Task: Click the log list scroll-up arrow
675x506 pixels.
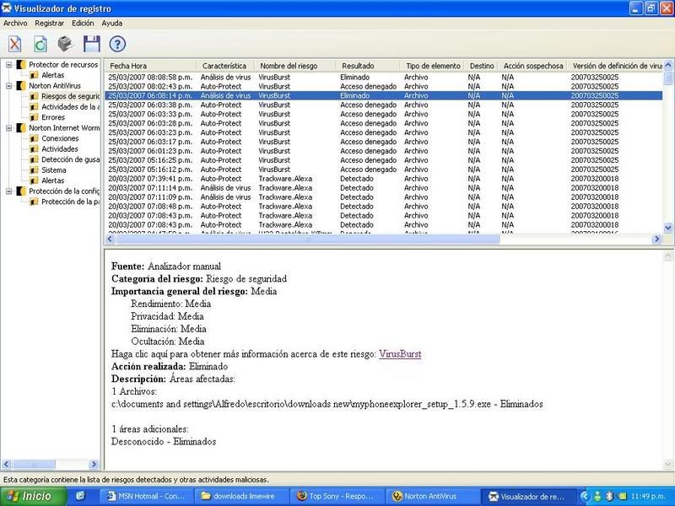Action: 668,66
